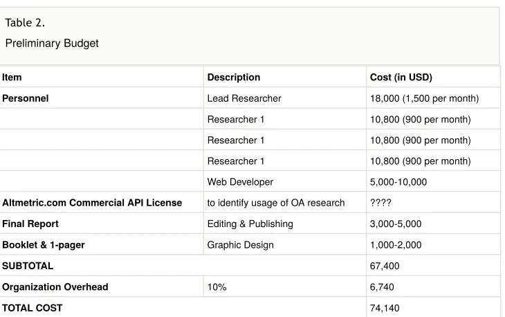Select the 'Personnel' row label
This screenshot has height=317, width=505.
click(25, 98)
